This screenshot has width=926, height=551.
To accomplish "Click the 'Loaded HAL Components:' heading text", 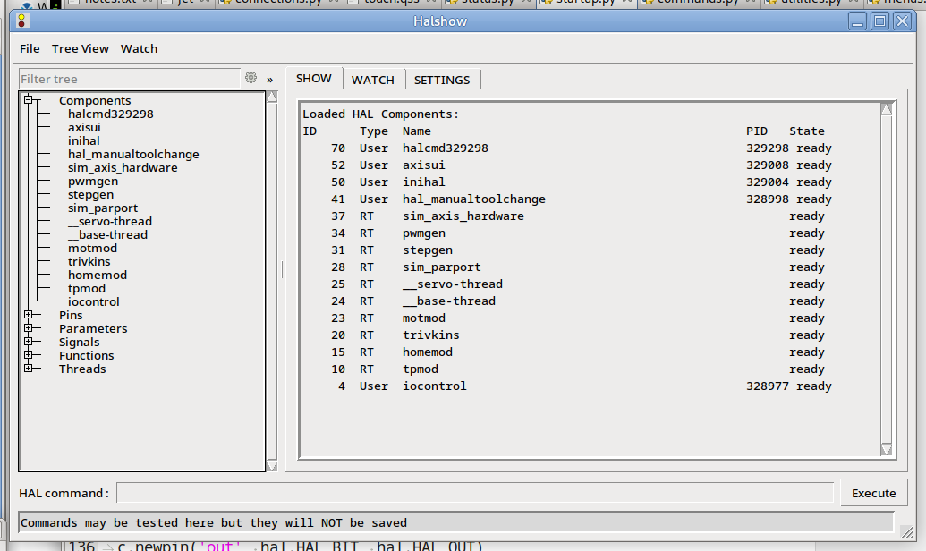I will [x=380, y=114].
